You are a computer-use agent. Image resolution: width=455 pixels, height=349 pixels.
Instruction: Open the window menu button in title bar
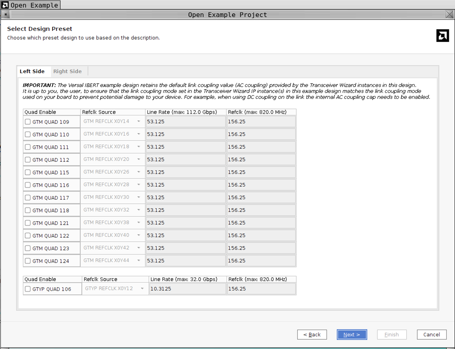(x=6, y=15)
